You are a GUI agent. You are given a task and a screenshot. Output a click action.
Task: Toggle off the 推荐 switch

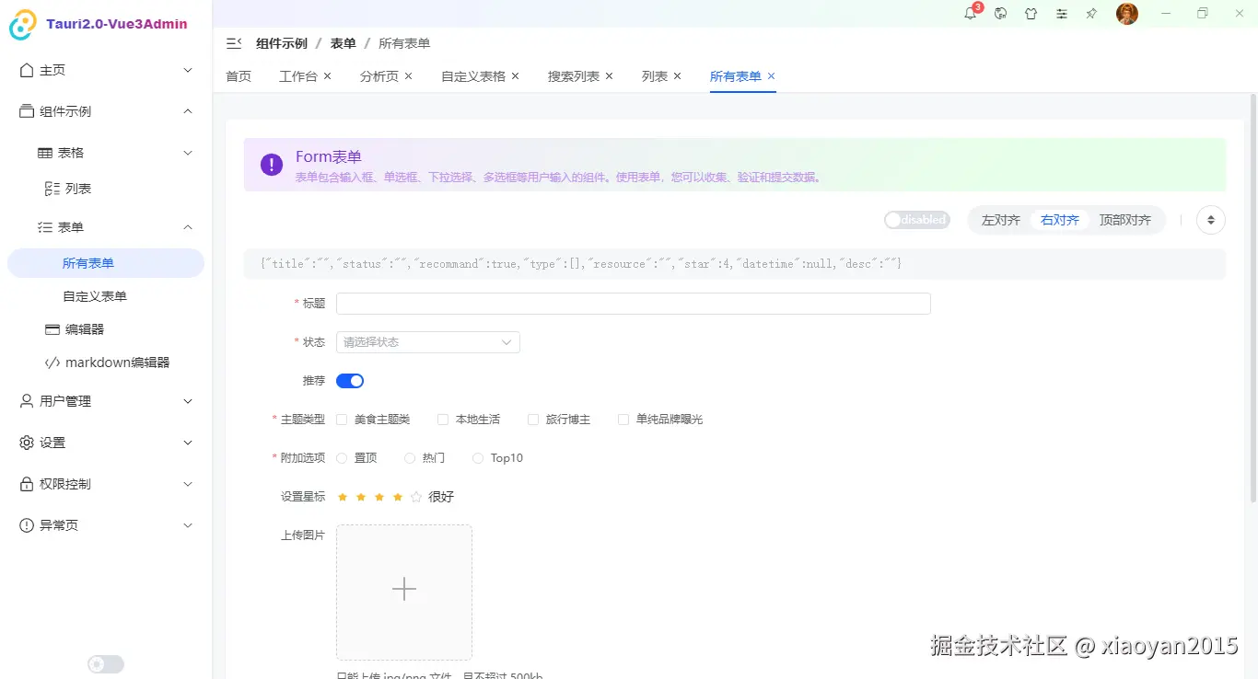[350, 380]
